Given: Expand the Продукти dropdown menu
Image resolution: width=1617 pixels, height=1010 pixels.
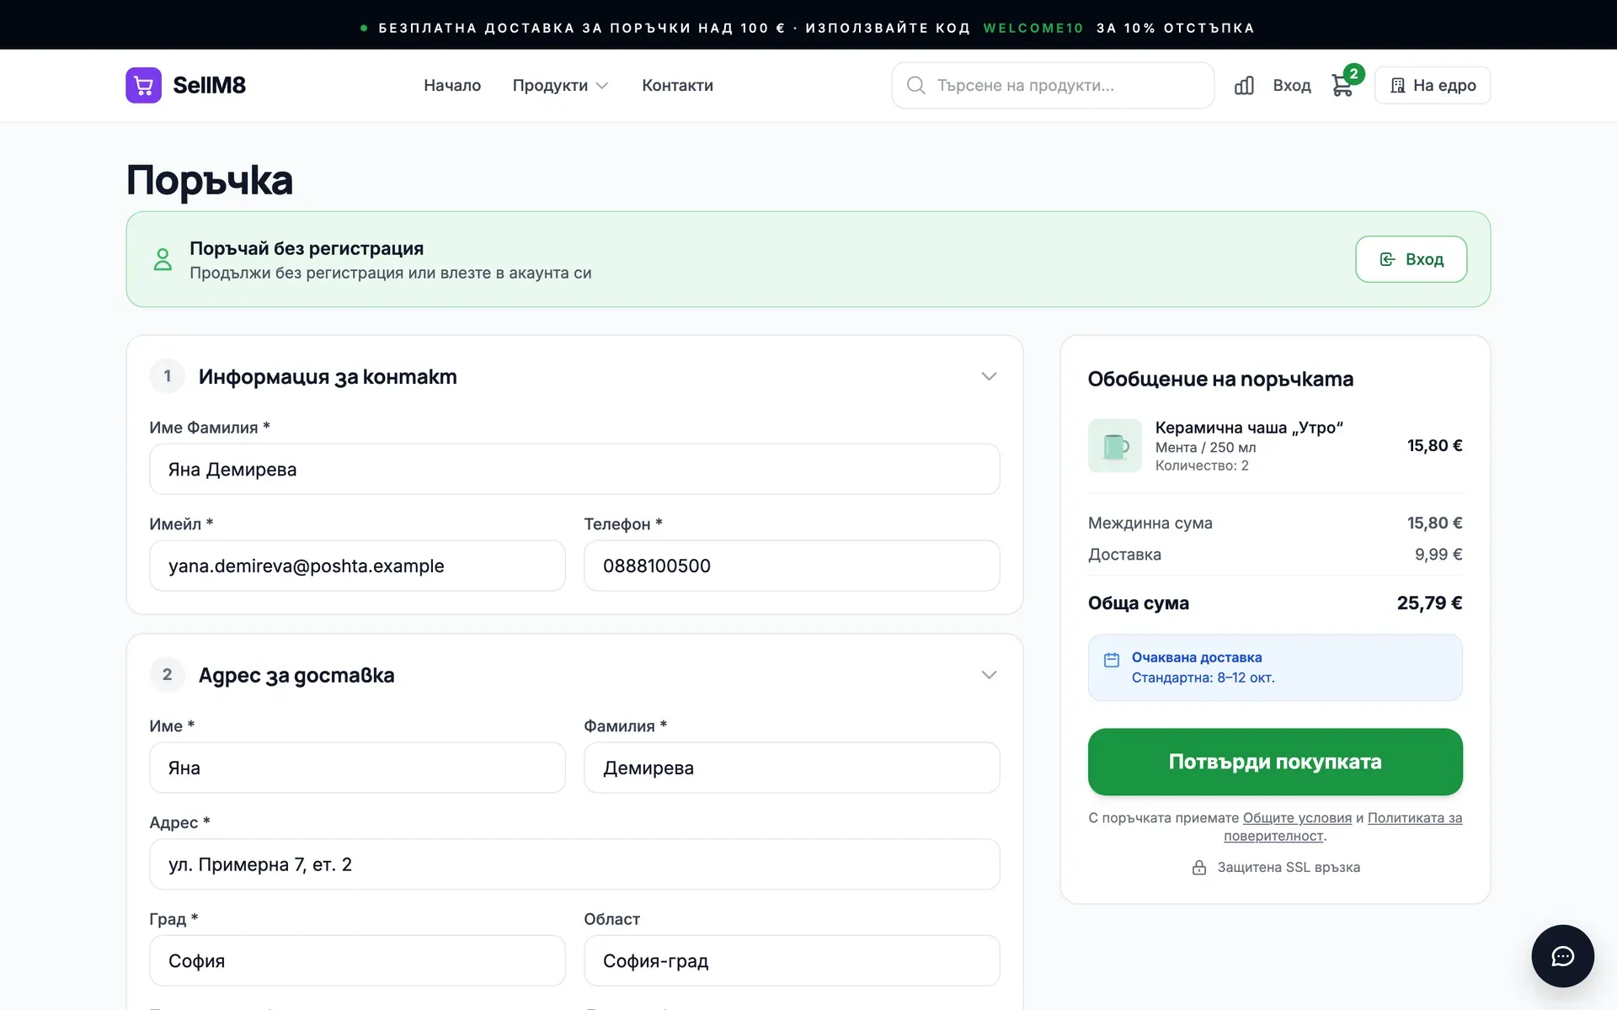Looking at the screenshot, I should point(560,85).
